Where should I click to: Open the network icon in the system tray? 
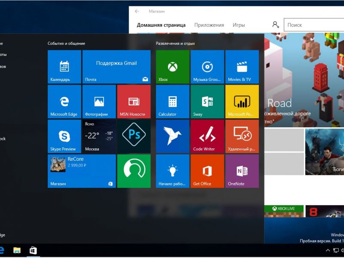pyautogui.click(x=336, y=250)
